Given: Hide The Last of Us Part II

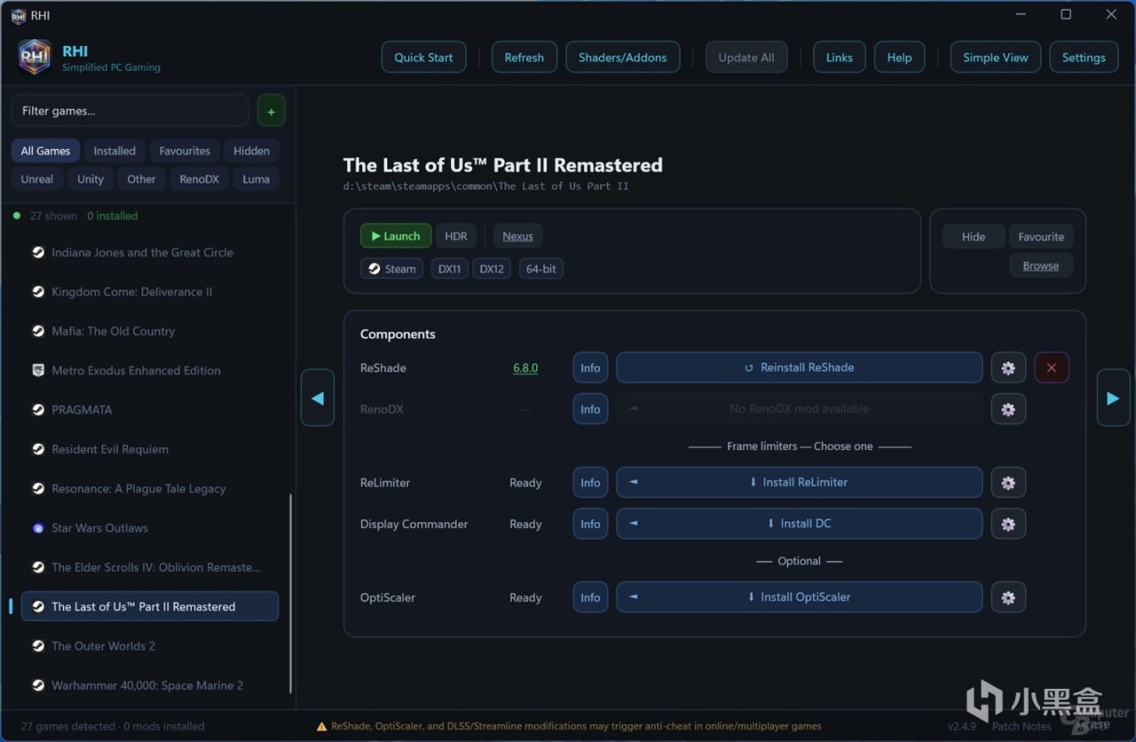Looking at the screenshot, I should (x=974, y=237).
